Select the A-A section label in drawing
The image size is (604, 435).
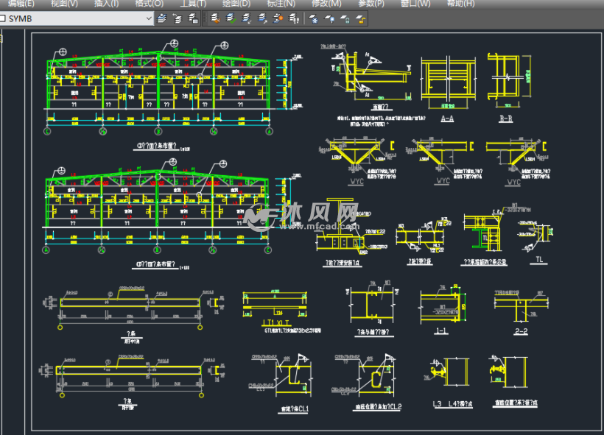click(x=446, y=118)
